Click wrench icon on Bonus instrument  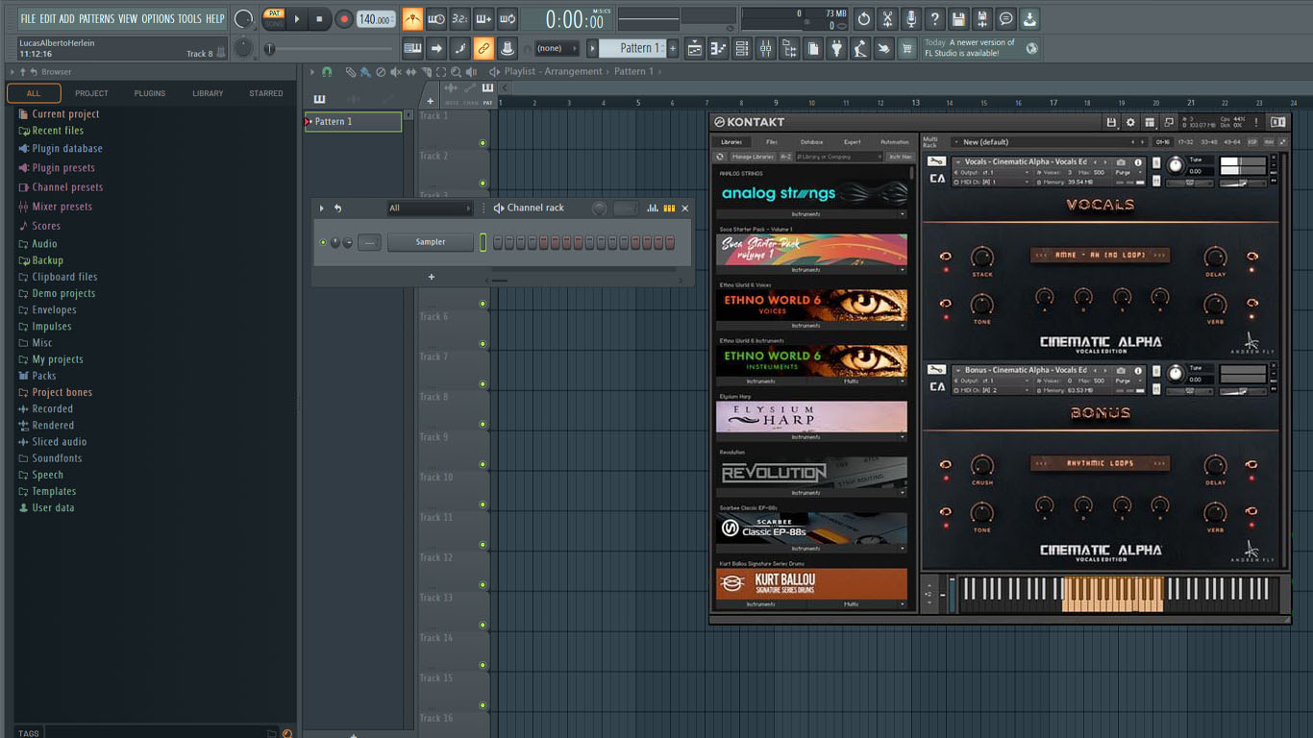point(936,370)
